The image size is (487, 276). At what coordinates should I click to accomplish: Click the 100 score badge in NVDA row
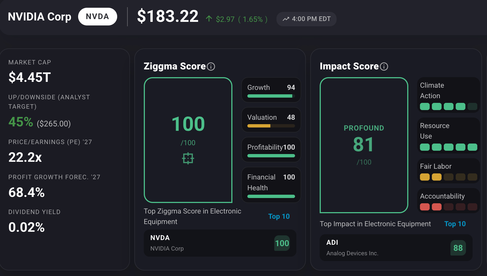point(282,243)
